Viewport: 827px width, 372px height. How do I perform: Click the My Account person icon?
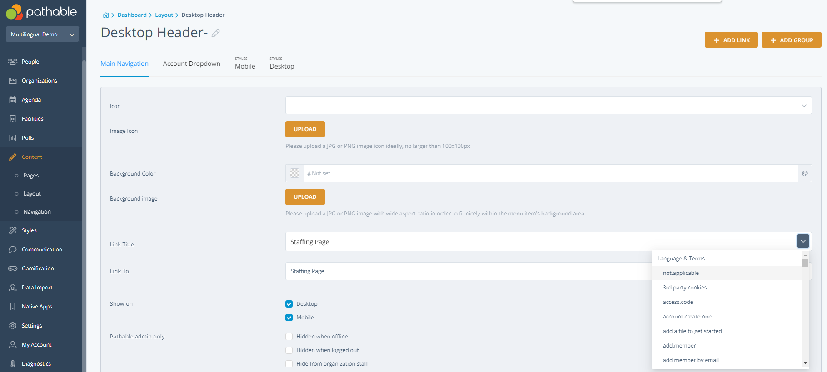point(13,345)
